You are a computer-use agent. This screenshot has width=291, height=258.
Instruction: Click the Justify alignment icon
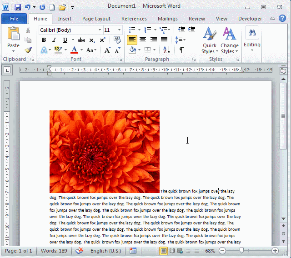tap(164, 40)
